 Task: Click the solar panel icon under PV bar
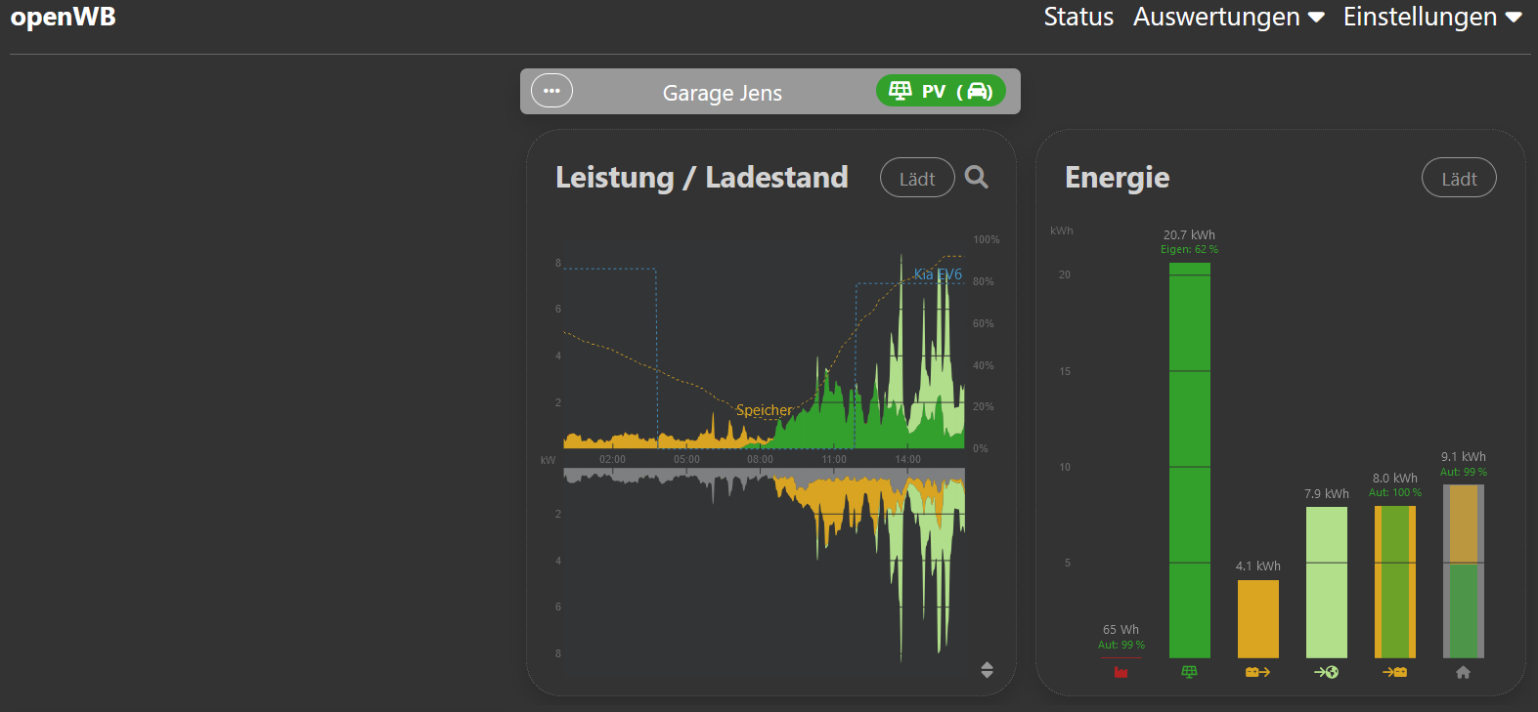(1189, 672)
